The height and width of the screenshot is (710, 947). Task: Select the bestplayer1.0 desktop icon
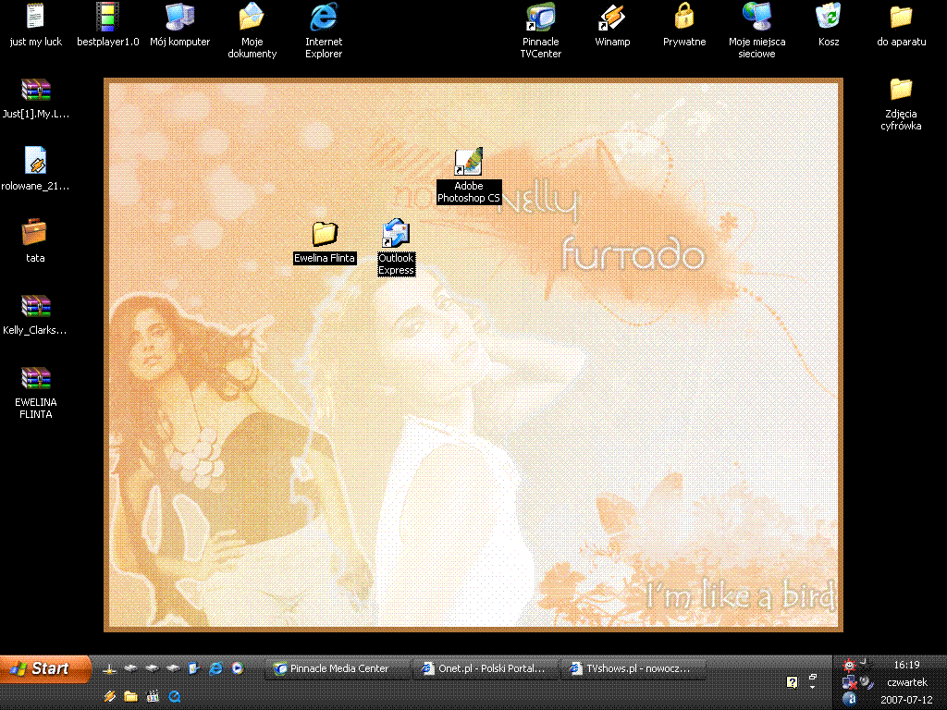tap(107, 17)
